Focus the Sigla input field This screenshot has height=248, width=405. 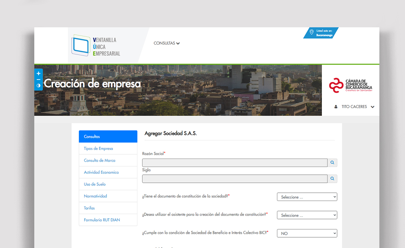[235, 179]
